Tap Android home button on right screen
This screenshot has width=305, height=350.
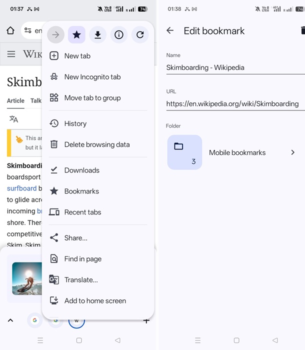coord(236,340)
